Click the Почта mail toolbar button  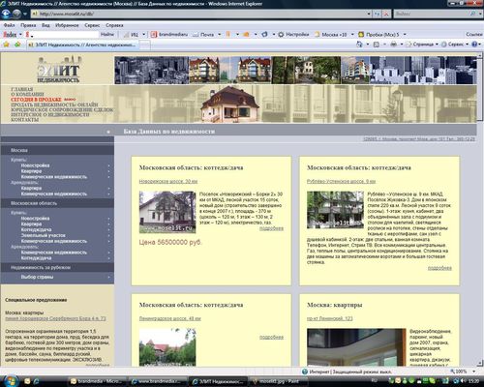(x=203, y=34)
